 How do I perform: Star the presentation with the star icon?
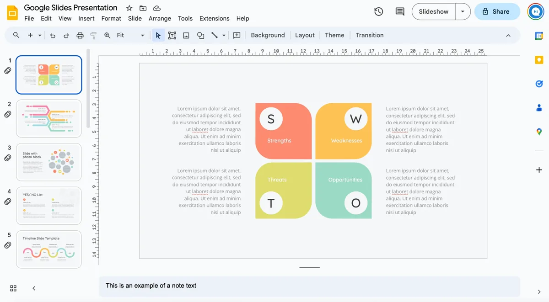[129, 8]
